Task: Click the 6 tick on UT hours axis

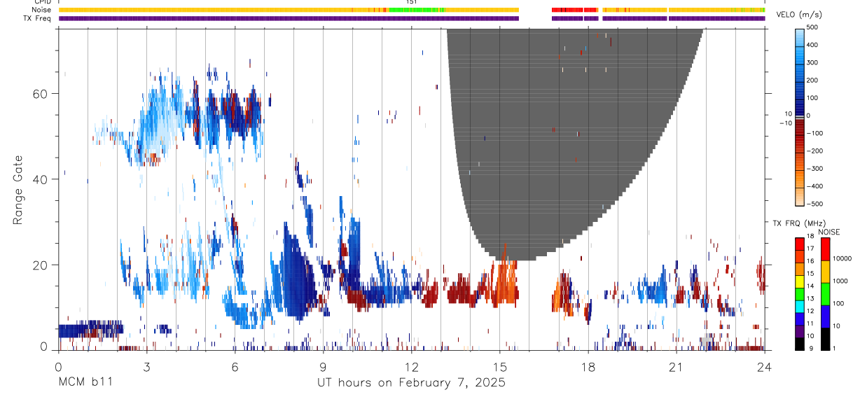Action: pyautogui.click(x=235, y=367)
